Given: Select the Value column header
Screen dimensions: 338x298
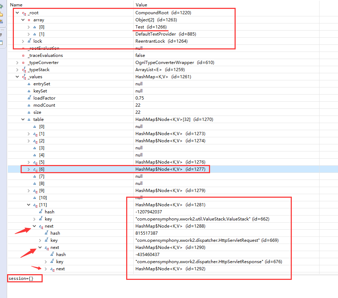Looking at the screenshot, I should coord(141,5).
